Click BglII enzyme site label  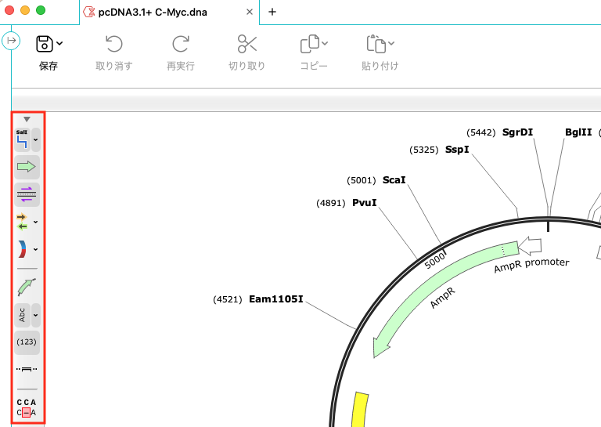click(x=578, y=132)
